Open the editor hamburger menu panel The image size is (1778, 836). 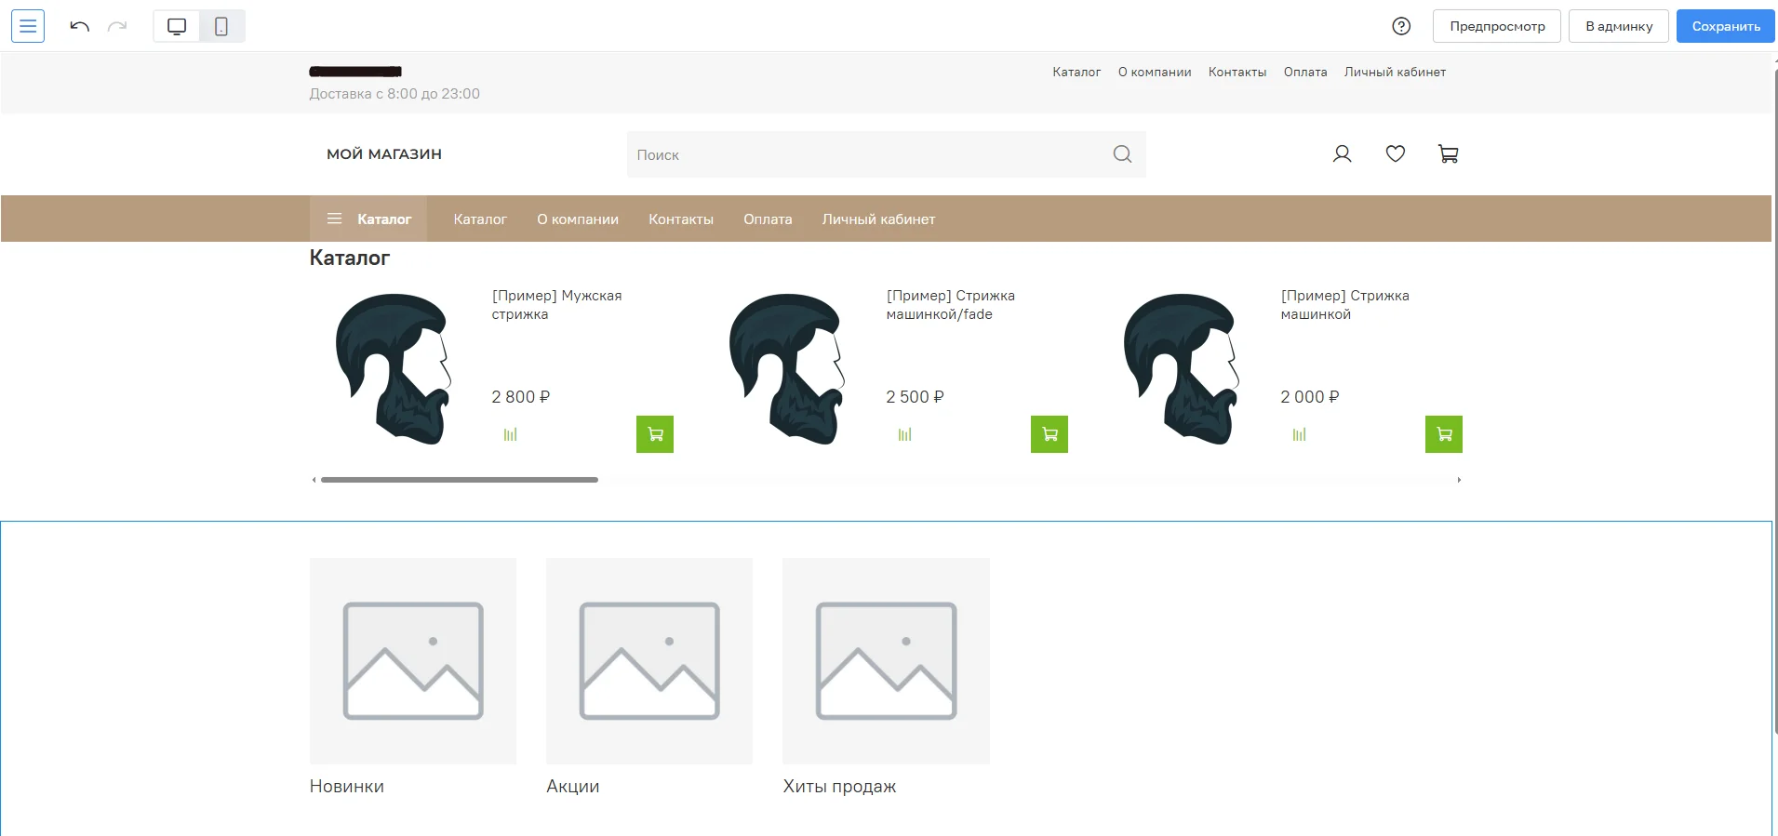pyautogui.click(x=28, y=26)
